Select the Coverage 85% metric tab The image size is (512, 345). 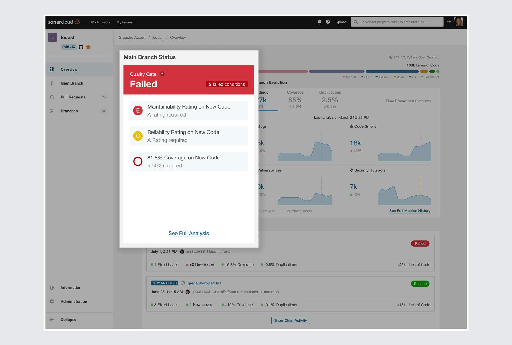point(295,99)
